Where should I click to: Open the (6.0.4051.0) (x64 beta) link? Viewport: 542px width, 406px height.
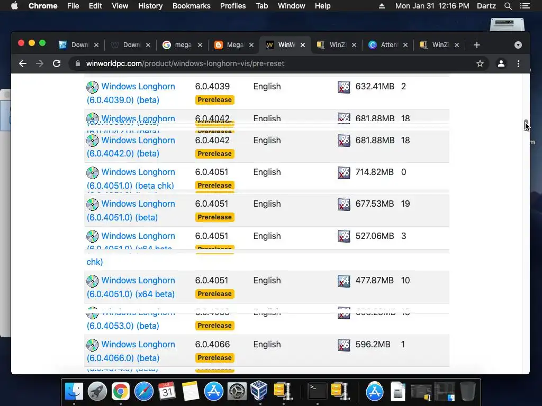click(131, 294)
